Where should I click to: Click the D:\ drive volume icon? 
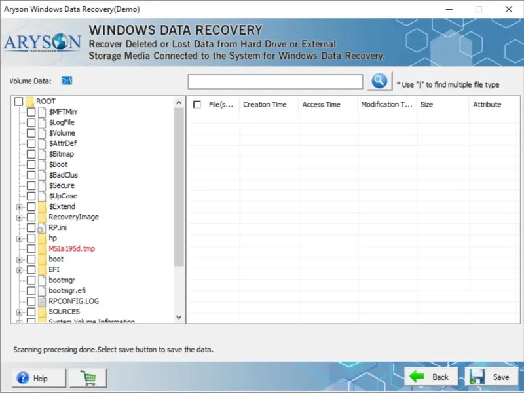67,81
